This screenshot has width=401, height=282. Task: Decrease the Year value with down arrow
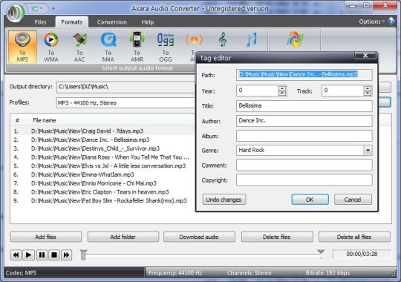[x=282, y=93]
